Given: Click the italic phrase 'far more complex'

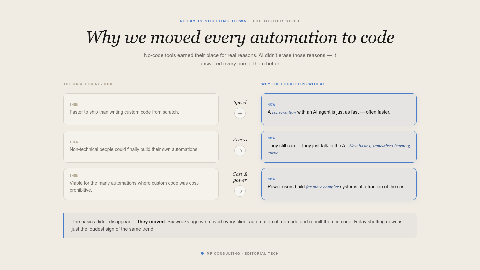Looking at the screenshot, I should pos(322,187).
